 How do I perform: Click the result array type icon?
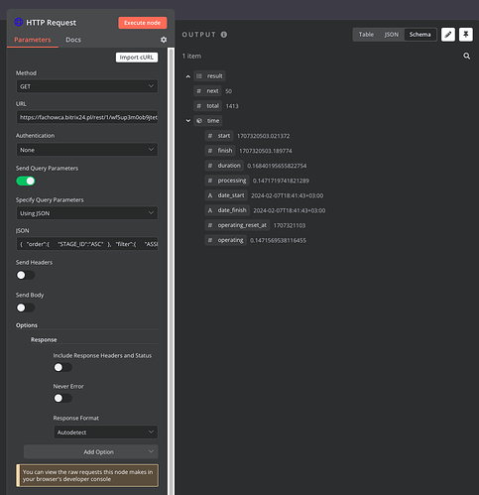point(199,76)
